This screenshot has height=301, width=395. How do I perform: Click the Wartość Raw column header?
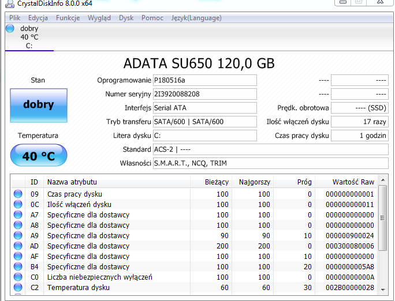(353, 182)
